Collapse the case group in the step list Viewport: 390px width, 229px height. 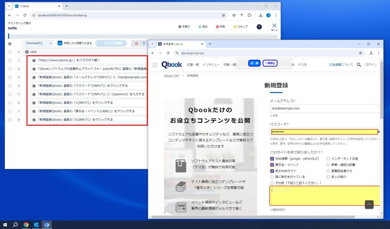(x=27, y=52)
